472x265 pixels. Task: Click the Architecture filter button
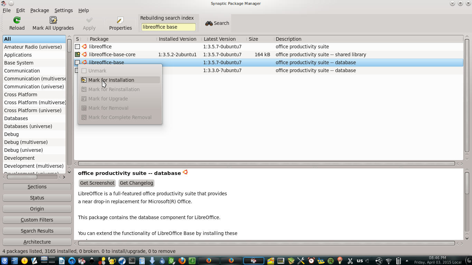tap(37, 242)
